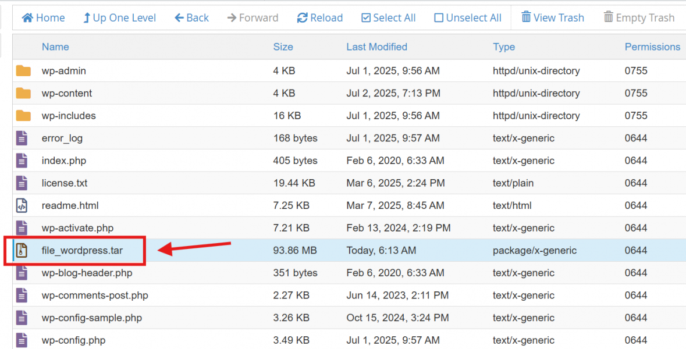Click the wp-comments-post.php file icon
This screenshot has width=686, height=349.
[x=22, y=295]
